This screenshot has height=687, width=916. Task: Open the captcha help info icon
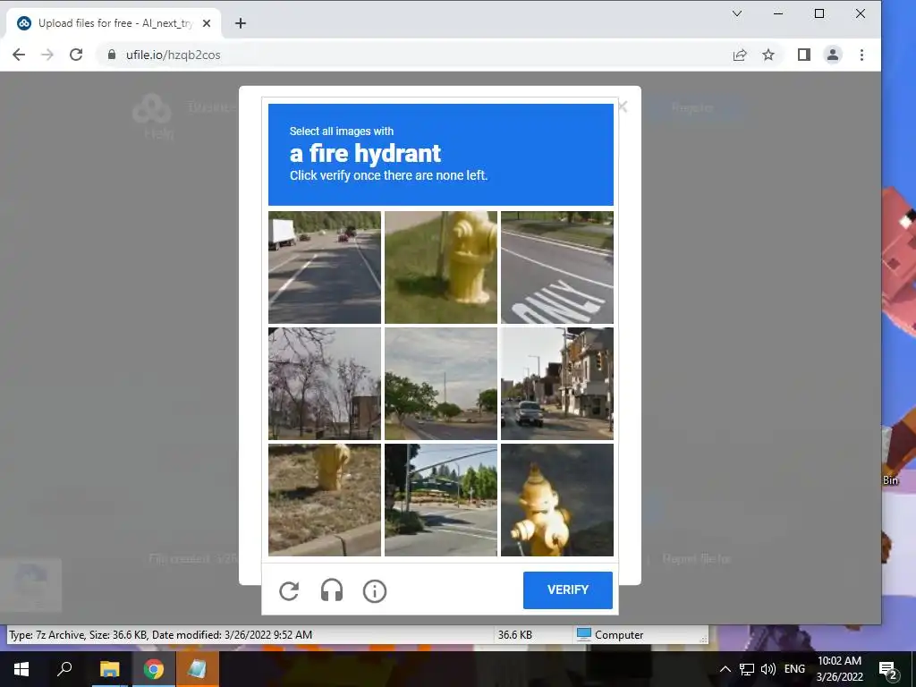point(375,590)
